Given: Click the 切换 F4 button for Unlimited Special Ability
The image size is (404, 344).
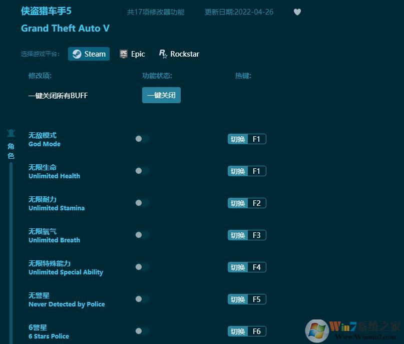Looking at the screenshot, I should [246, 267].
